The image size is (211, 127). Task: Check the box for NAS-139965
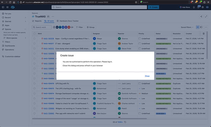(x=35, y=114)
